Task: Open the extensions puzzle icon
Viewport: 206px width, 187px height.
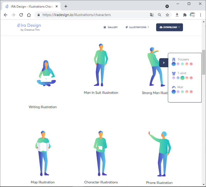Action: coord(185,15)
